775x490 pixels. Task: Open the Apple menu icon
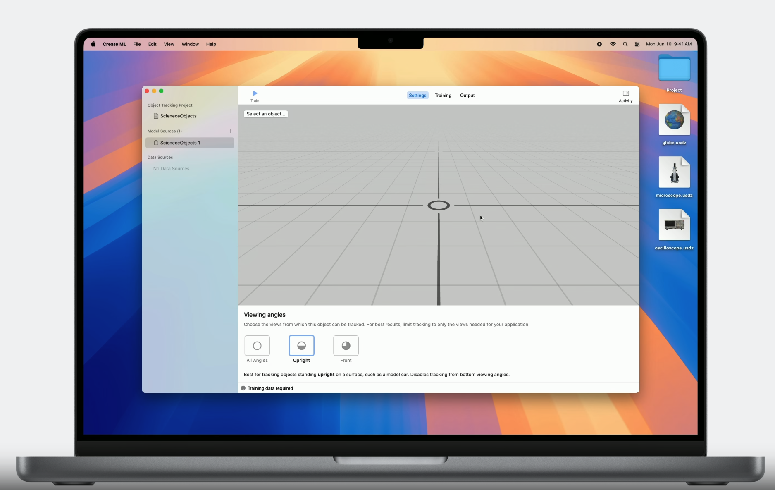(x=93, y=44)
